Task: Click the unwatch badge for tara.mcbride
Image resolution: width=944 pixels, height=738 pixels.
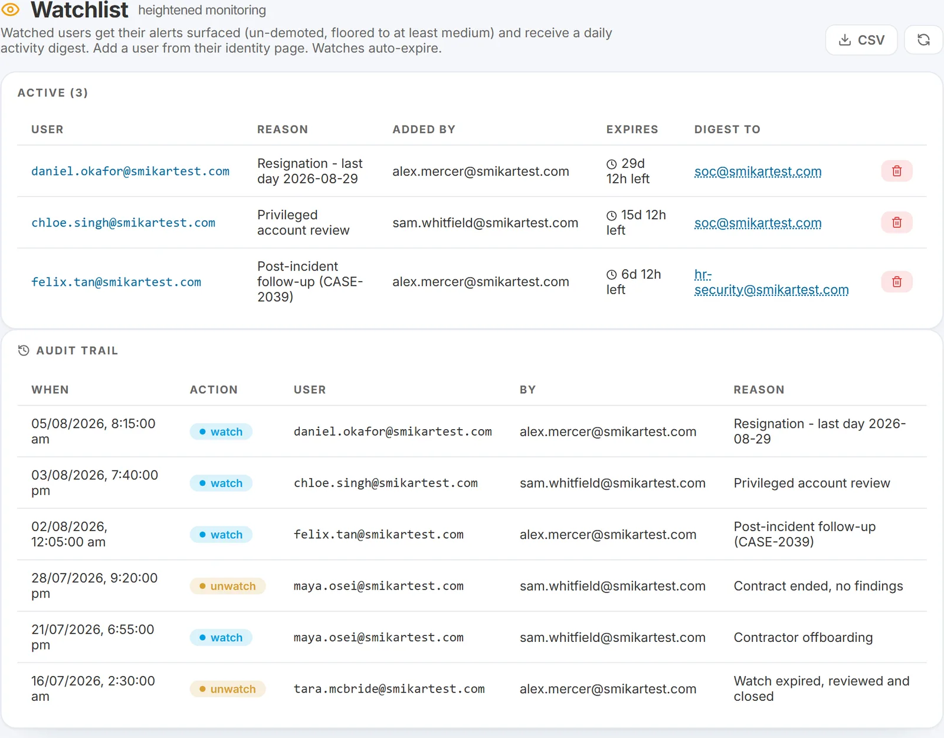Action: [x=228, y=688]
